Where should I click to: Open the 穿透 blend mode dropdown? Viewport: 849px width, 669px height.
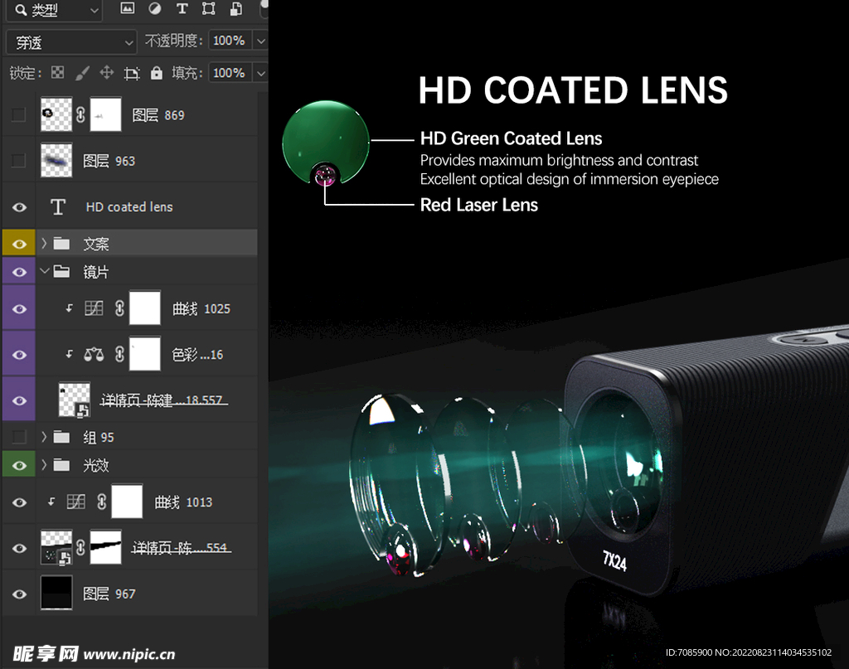pos(71,41)
